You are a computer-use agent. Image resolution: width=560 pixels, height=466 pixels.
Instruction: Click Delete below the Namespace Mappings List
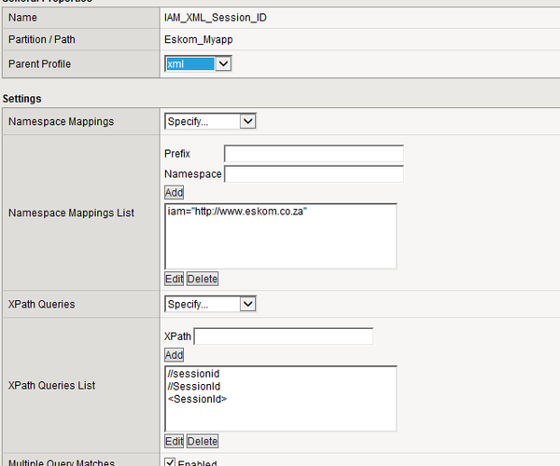tap(203, 279)
